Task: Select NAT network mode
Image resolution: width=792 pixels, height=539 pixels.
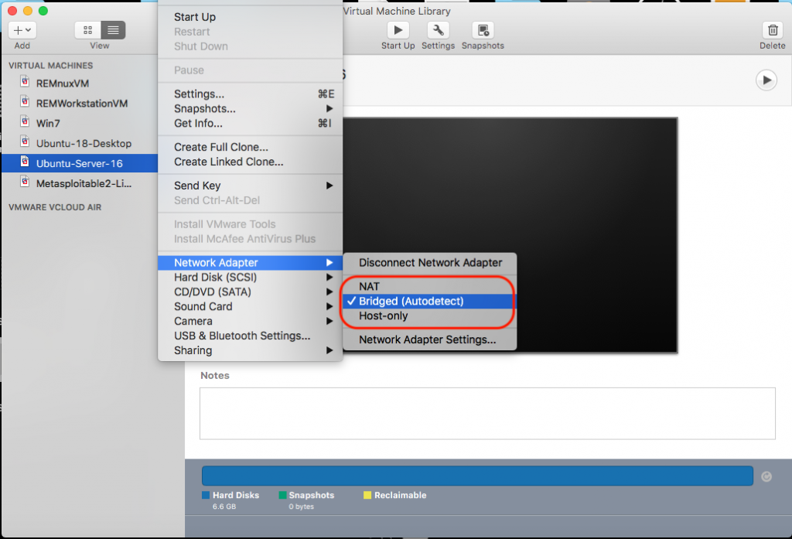Action: 430,286
